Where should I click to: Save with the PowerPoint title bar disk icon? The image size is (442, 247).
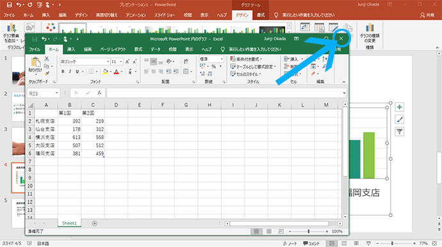click(x=9, y=4)
